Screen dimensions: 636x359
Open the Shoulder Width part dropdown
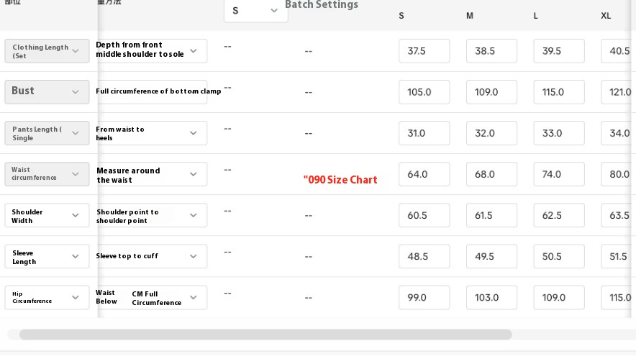point(47,216)
